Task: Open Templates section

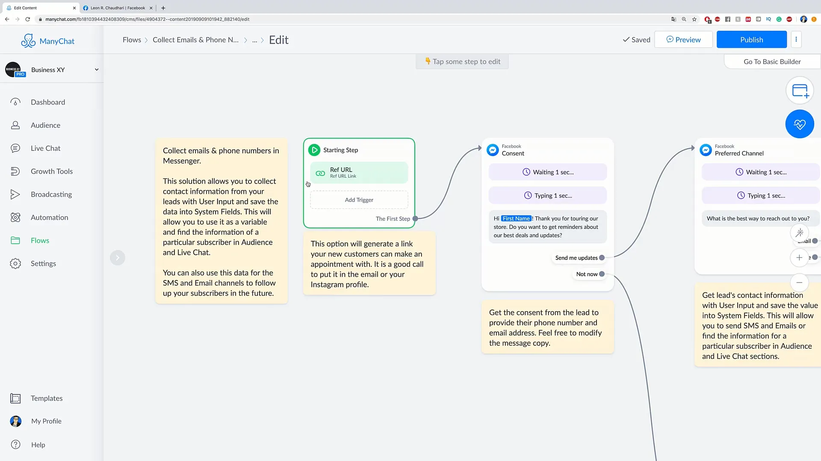Action: [47, 398]
